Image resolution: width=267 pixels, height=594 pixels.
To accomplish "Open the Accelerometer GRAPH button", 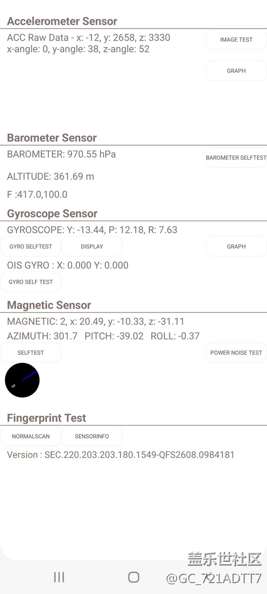I will pyautogui.click(x=236, y=71).
